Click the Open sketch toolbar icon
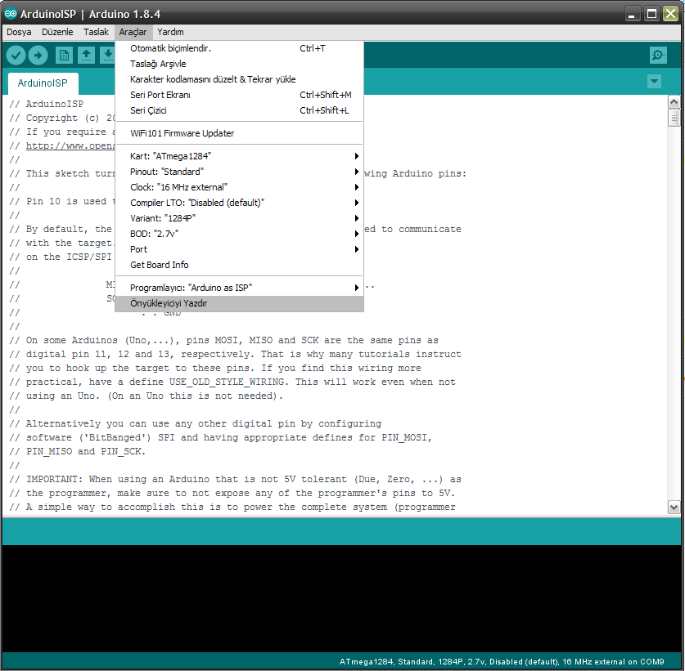 tap(86, 55)
